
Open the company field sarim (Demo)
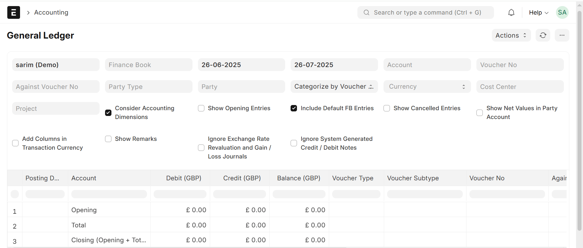point(56,65)
